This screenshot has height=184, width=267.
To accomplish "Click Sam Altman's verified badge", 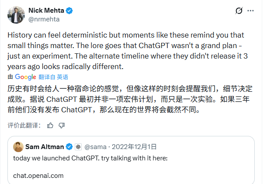I will coord(69,146).
